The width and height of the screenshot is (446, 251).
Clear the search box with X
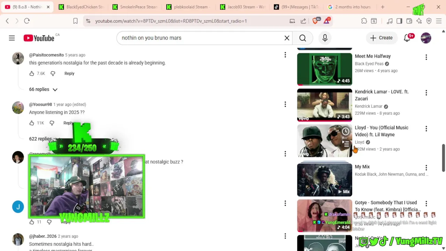pos(287,38)
